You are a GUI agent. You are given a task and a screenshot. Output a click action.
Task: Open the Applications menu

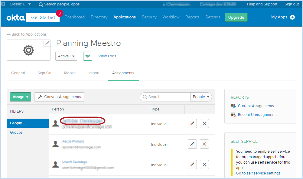(x=125, y=17)
